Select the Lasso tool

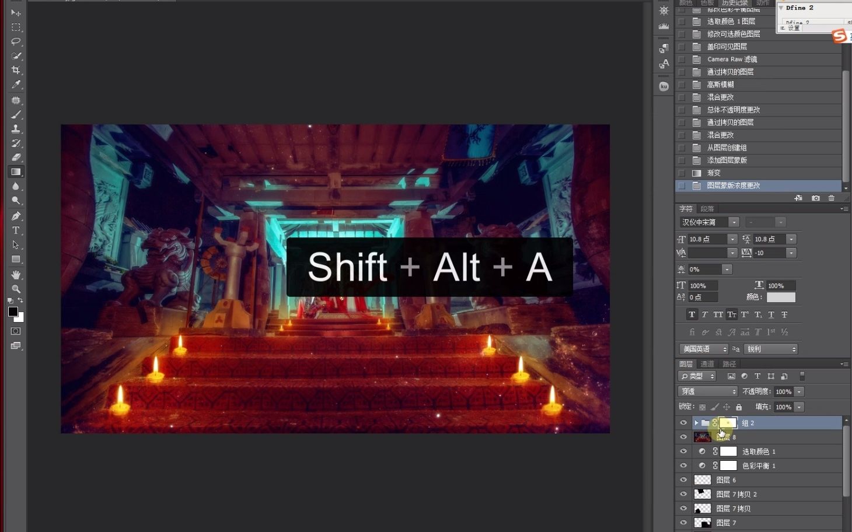[16, 41]
